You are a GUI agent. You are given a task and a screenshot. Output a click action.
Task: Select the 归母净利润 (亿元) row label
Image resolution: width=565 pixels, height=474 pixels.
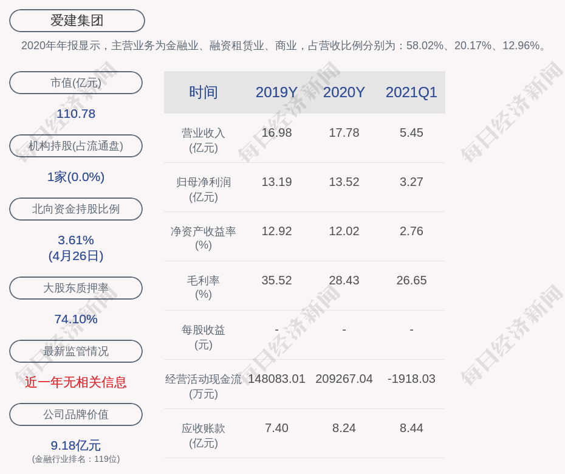pos(204,190)
